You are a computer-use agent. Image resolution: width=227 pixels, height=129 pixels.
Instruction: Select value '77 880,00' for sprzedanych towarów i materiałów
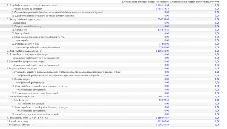(164, 47)
